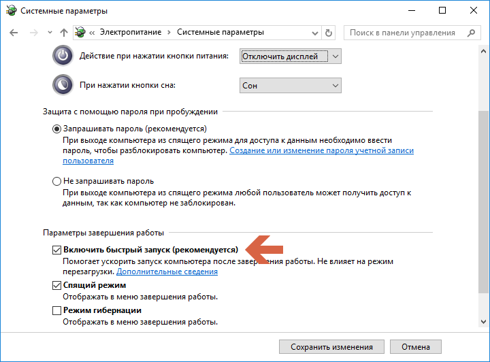Click scrollbar up arrow
The width and height of the screenshot is (490, 362).
483,51
